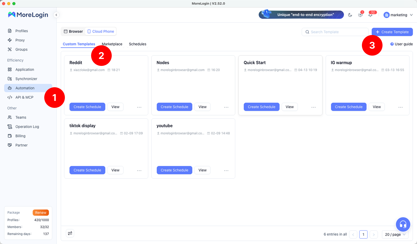Create Schedule for Quick Start template
The width and height of the screenshot is (417, 244).
[x=262, y=107]
